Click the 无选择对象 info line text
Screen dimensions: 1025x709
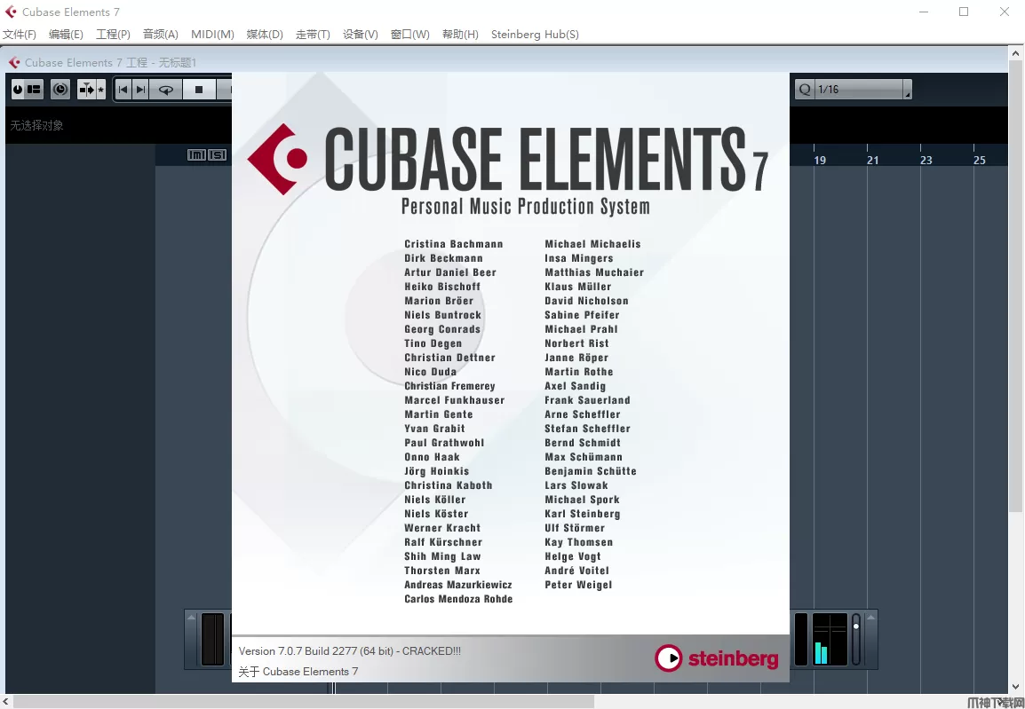[36, 125]
